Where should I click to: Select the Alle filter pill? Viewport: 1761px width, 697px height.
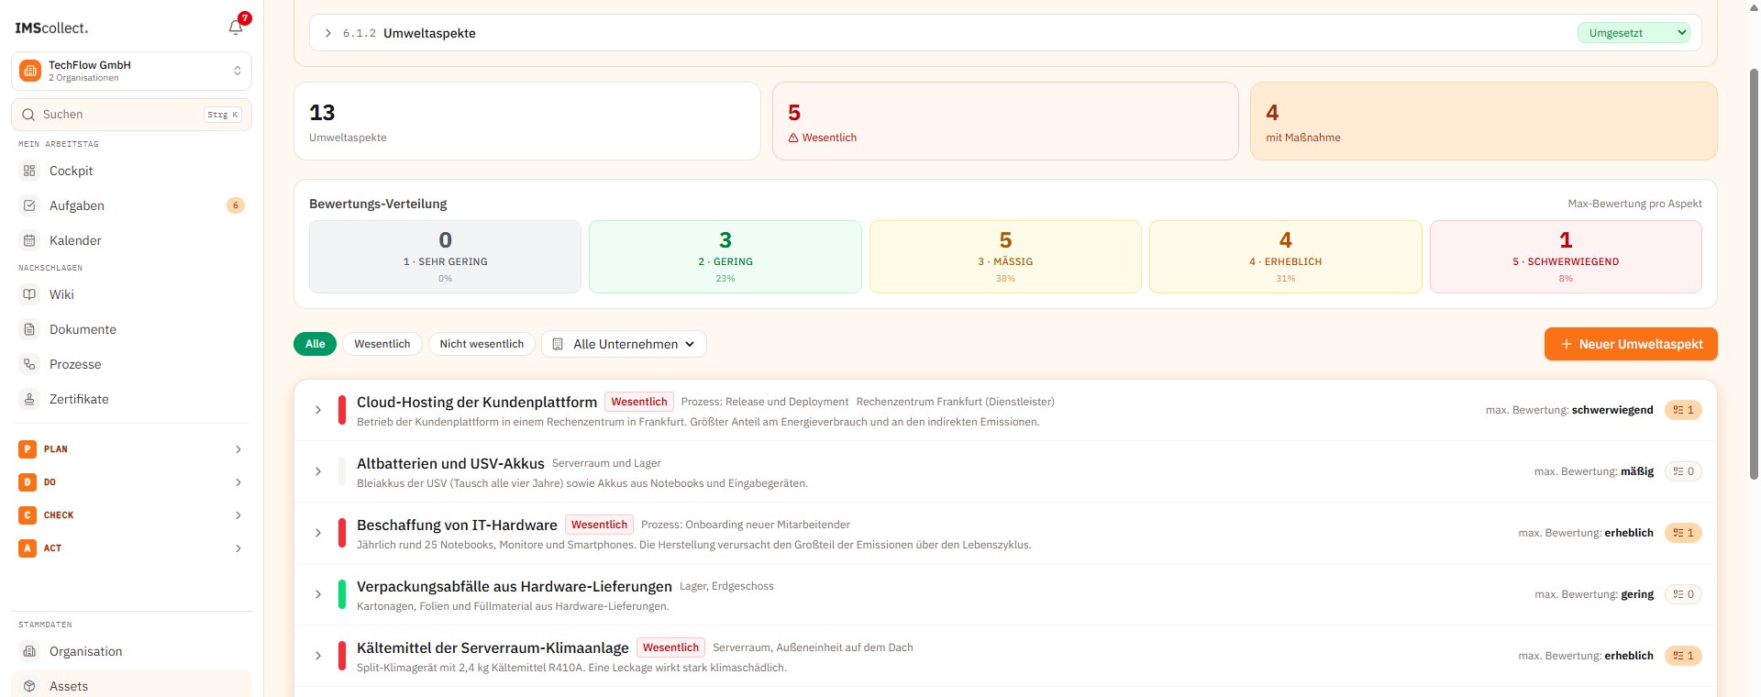(315, 344)
